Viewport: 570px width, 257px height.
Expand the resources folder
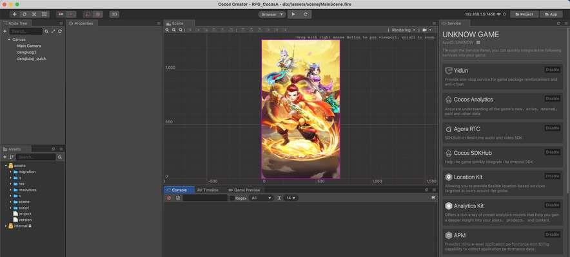pyautogui.click(x=11, y=190)
